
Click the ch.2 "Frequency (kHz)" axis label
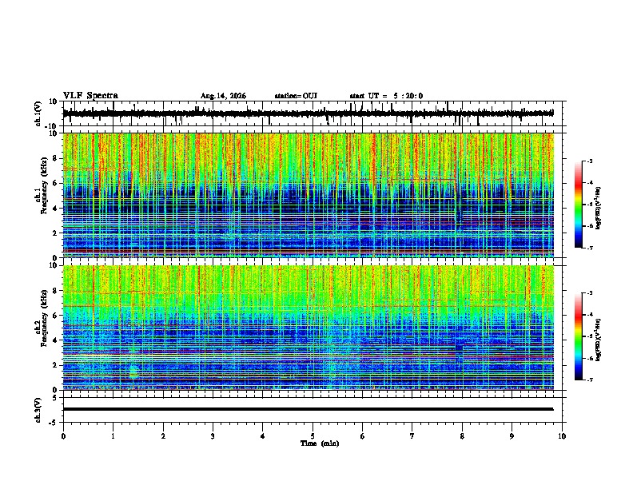click(44, 318)
